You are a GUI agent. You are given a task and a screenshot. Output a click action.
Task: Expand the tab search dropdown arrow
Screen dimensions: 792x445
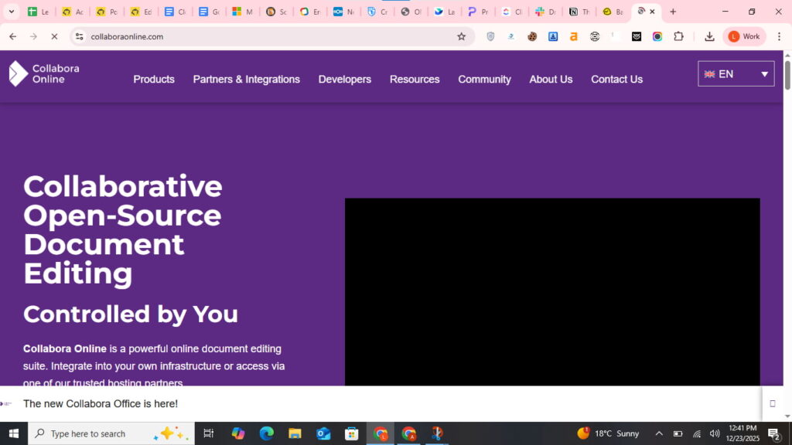click(11, 12)
